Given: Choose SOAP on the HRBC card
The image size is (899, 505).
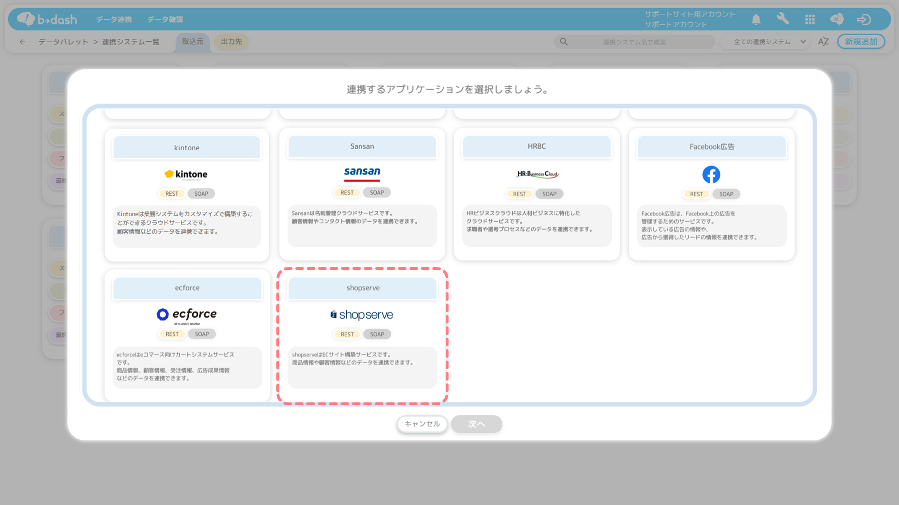Looking at the screenshot, I should click(549, 194).
